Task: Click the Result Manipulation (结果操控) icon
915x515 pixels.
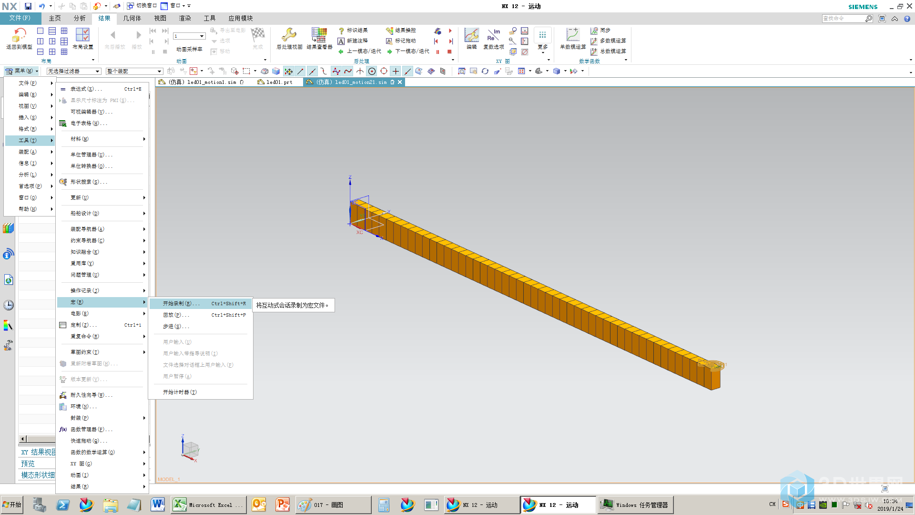Action: [389, 31]
